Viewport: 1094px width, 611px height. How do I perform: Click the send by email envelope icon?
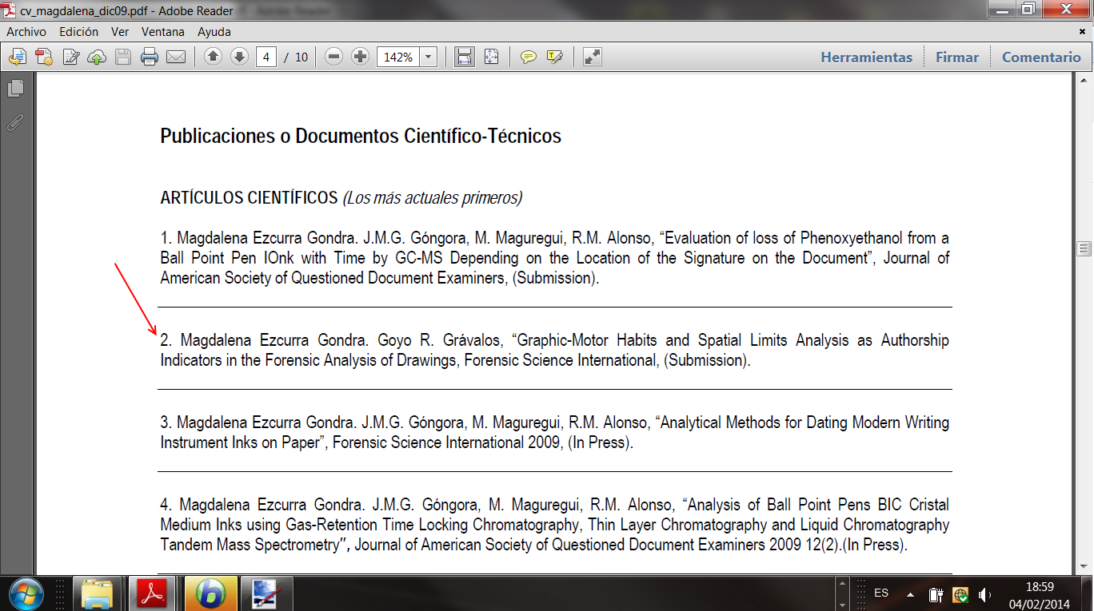(176, 58)
